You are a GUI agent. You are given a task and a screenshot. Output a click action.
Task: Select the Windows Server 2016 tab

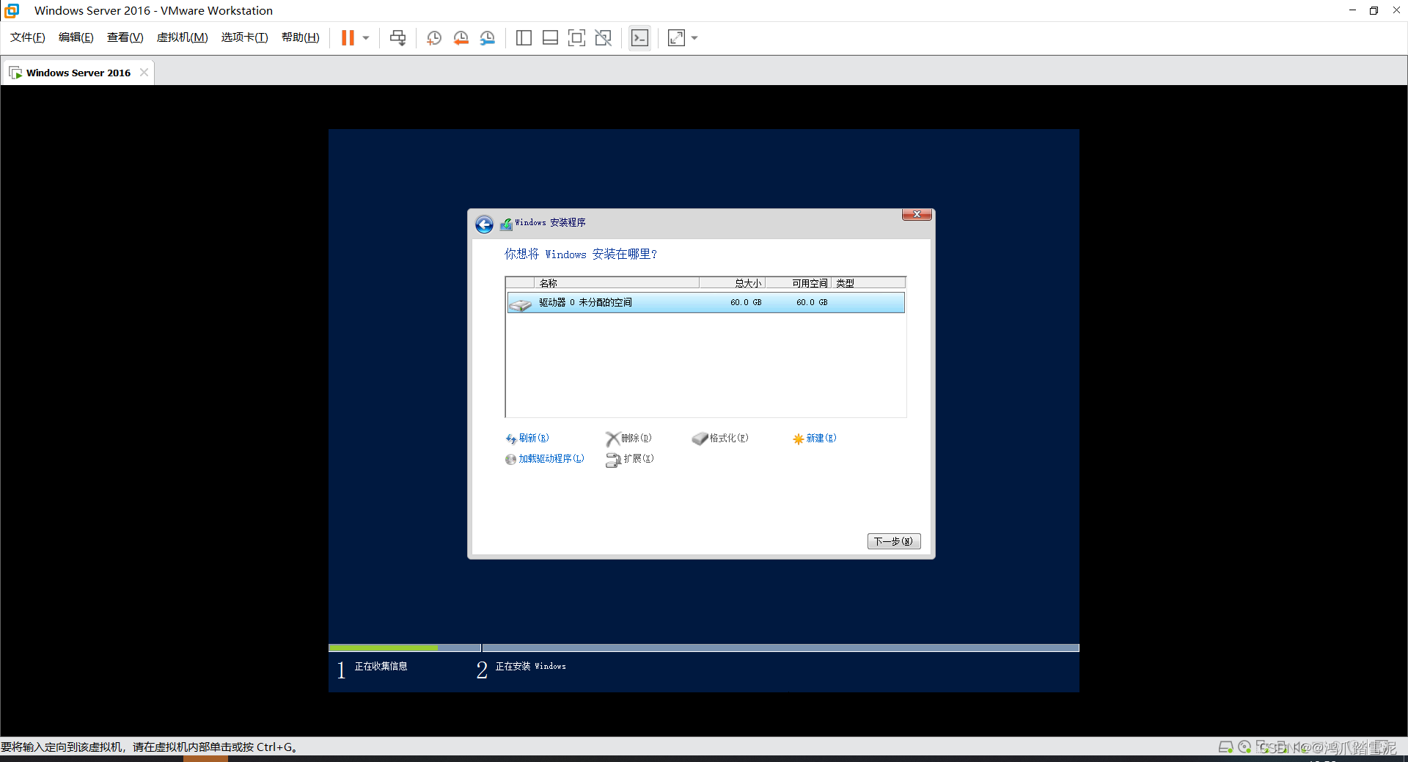(x=78, y=73)
